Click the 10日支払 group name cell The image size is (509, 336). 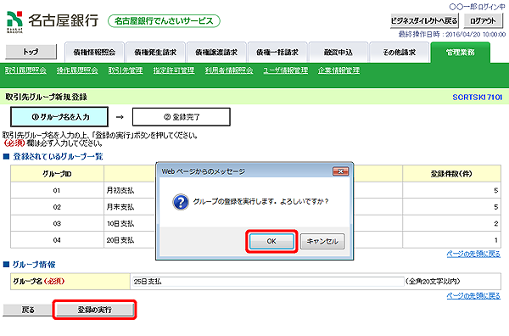point(120,224)
